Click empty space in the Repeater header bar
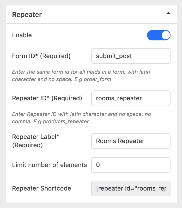 (104, 15)
